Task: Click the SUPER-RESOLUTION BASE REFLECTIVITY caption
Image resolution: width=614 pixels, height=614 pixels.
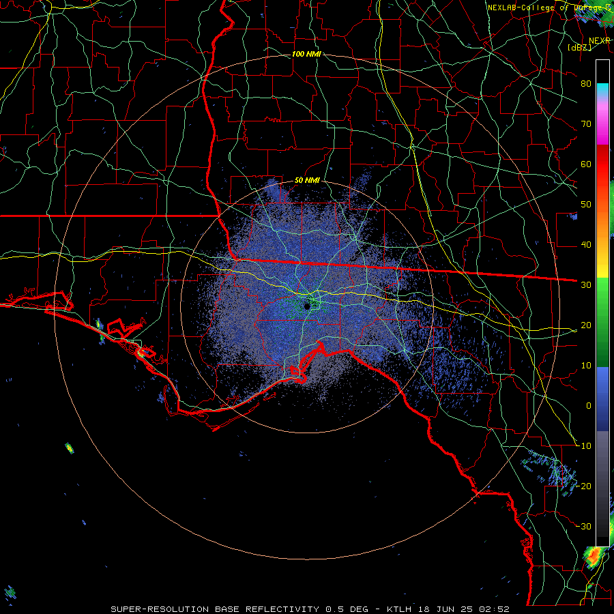Action: (215, 609)
